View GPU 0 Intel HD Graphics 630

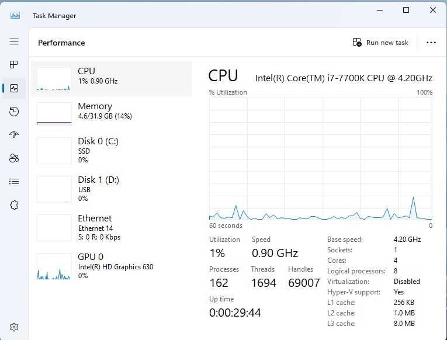(111, 266)
